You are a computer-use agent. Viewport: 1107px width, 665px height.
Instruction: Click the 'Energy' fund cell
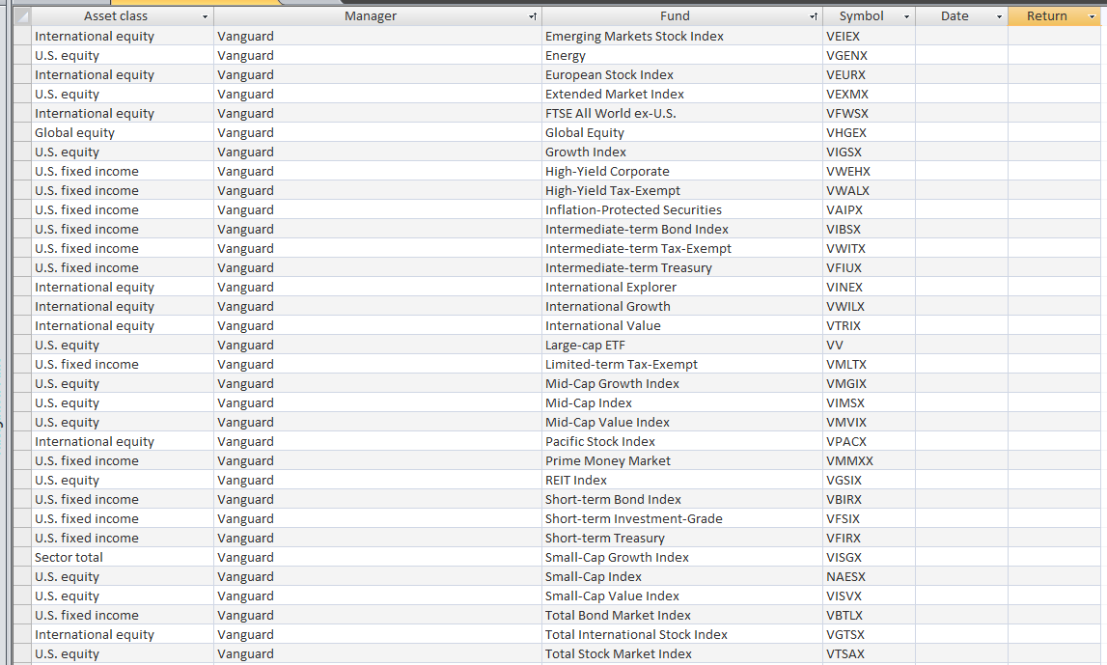point(682,55)
